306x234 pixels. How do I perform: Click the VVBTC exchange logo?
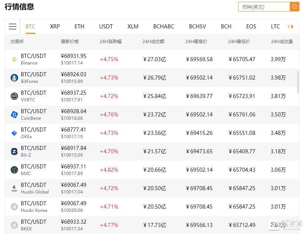(x=14, y=96)
